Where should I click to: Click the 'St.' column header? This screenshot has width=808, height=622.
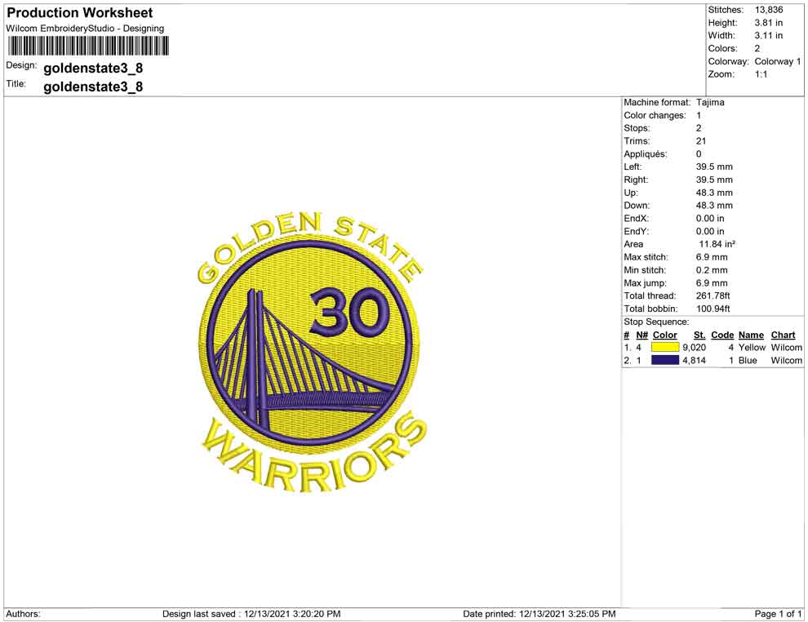coord(699,335)
